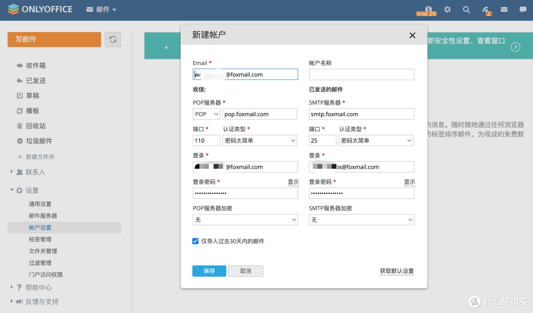This screenshot has height=313, width=533.
Task: Open the chat bubble icon
Action: (523, 9)
